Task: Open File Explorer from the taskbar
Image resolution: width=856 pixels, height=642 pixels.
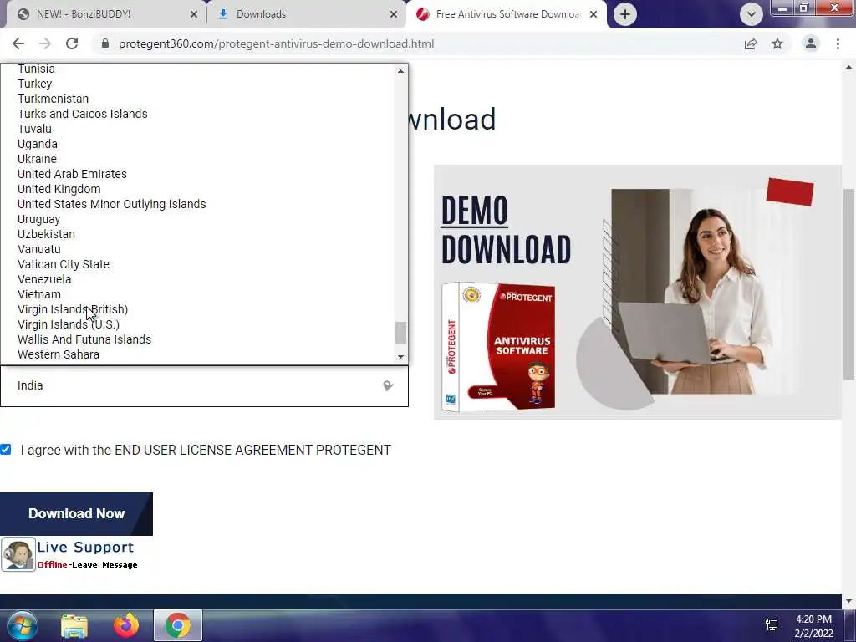Action: [74, 625]
